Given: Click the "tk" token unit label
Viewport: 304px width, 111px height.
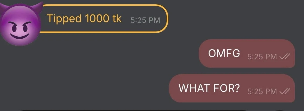Looking at the screenshot, I should coord(117,18).
